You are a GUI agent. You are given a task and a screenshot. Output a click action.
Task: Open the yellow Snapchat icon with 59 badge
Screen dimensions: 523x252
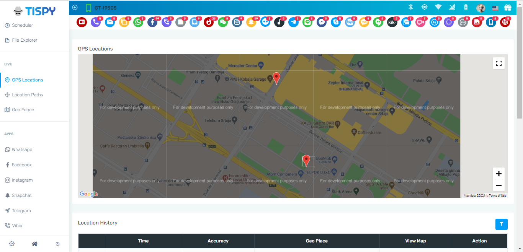251,22
